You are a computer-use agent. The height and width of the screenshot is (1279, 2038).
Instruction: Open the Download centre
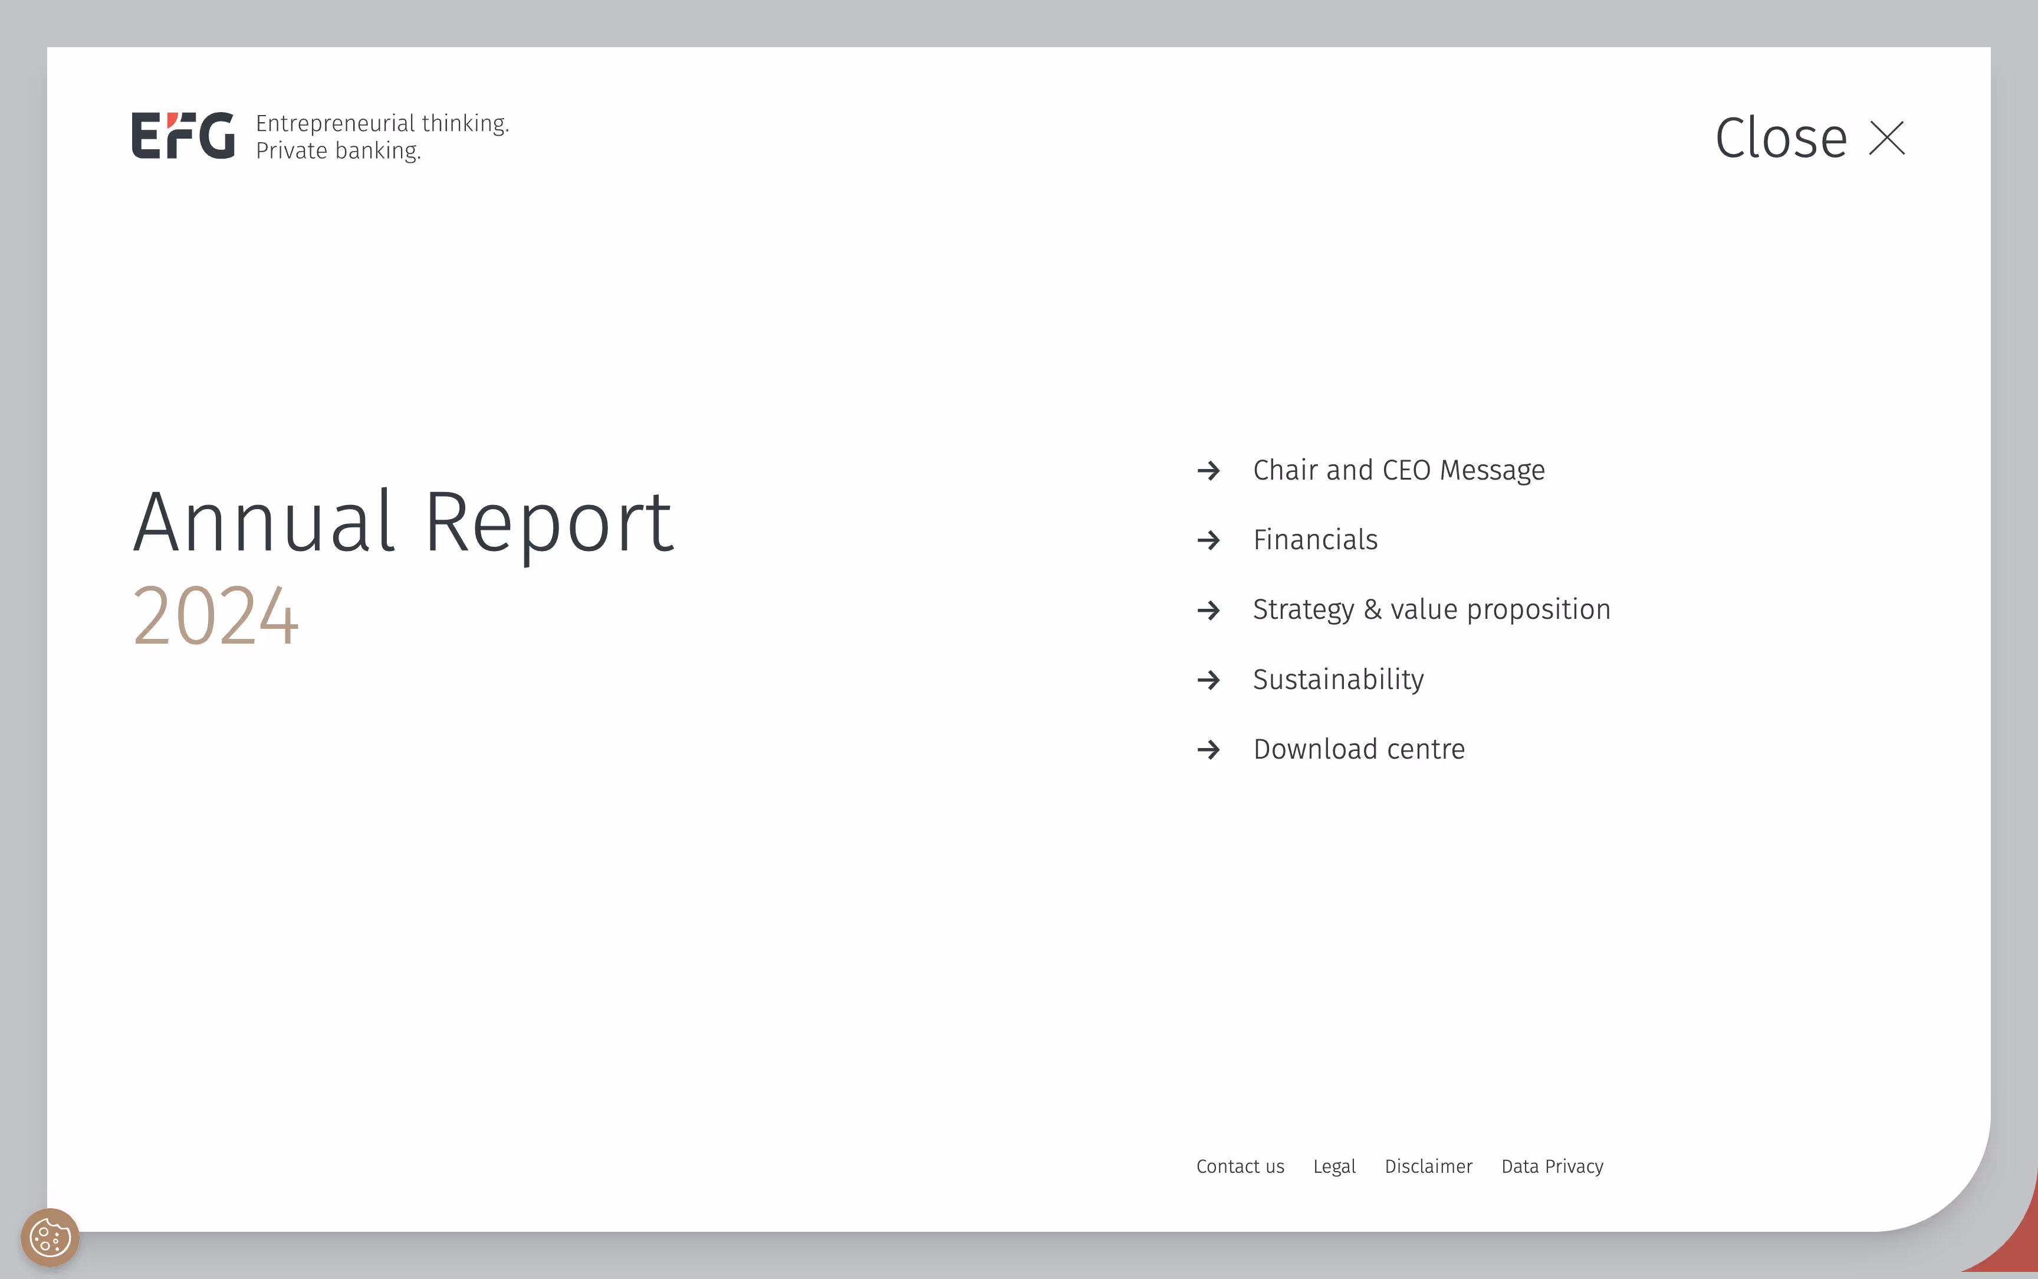(x=1359, y=749)
